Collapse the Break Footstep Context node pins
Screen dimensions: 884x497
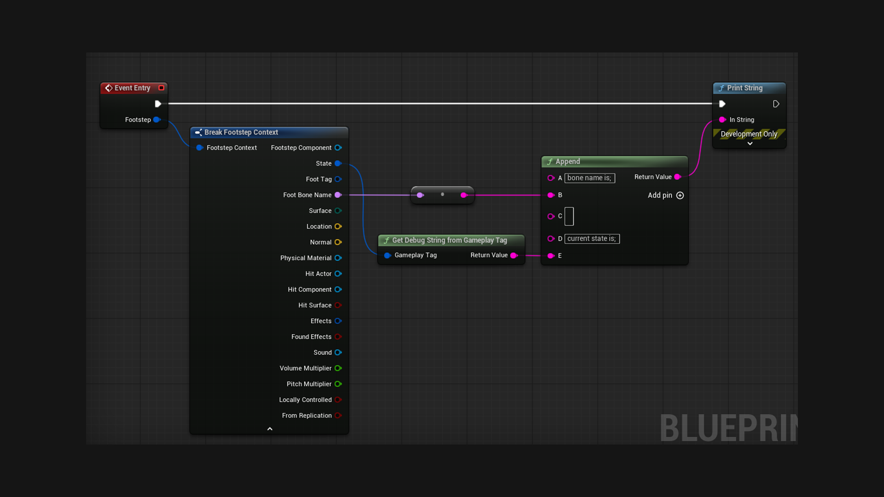click(270, 429)
